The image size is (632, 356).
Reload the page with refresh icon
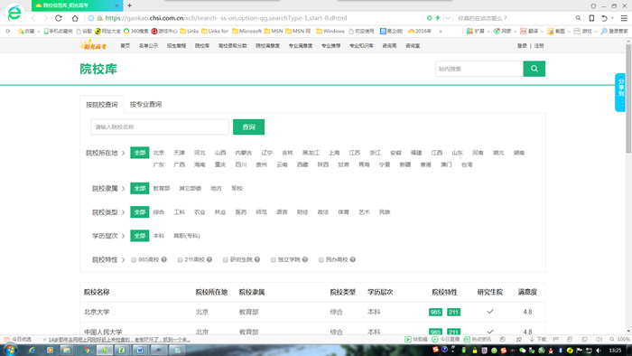(x=59, y=18)
